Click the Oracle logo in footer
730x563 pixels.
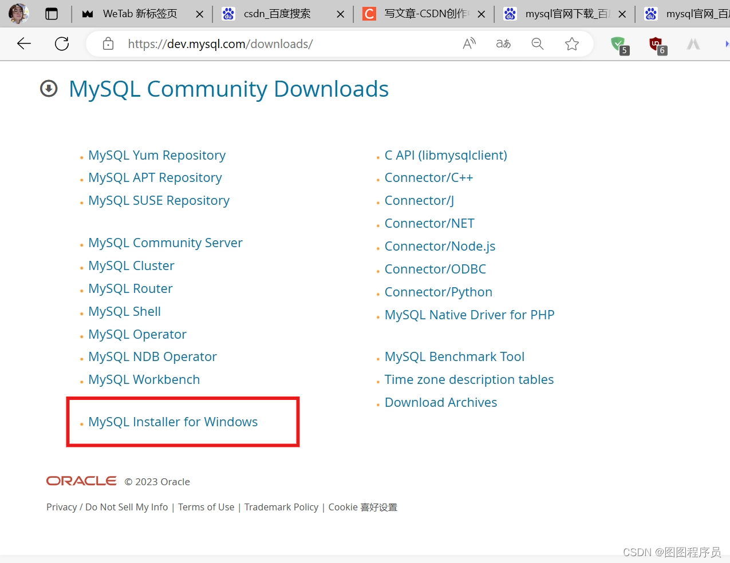click(81, 481)
